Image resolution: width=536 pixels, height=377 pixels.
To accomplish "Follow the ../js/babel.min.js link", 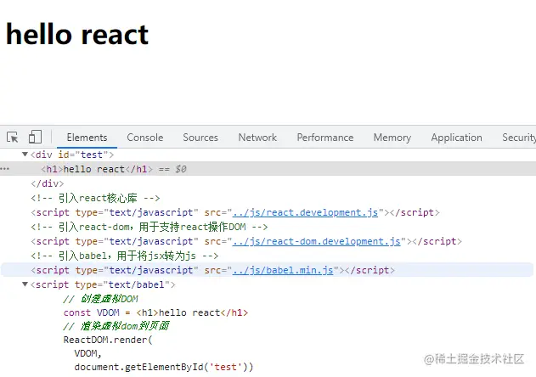I will [283, 270].
